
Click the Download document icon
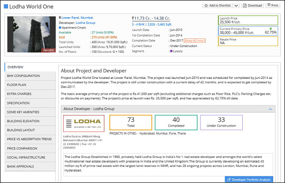pos(245,6)
